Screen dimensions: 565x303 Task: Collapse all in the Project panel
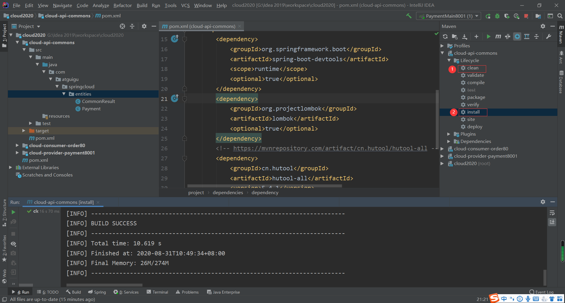132,26
